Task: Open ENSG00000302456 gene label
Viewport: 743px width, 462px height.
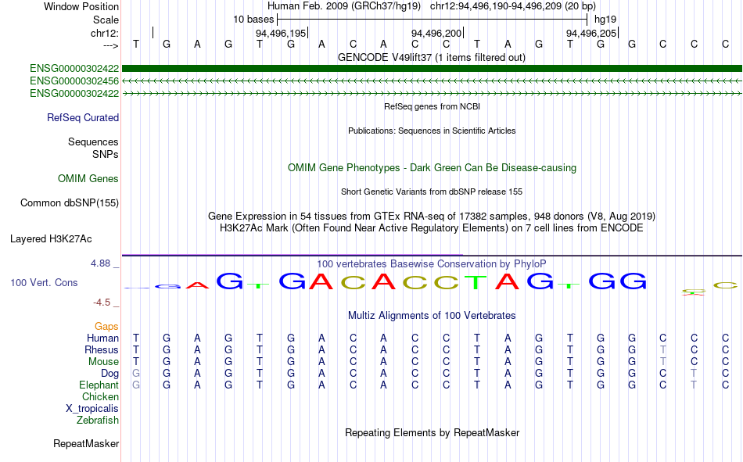Action: (x=74, y=81)
